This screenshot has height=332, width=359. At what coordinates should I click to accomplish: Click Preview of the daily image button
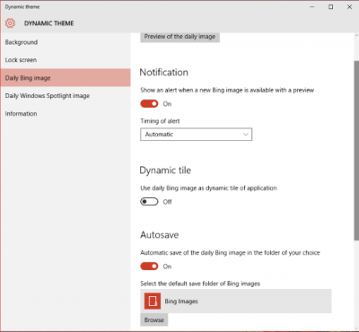(179, 37)
